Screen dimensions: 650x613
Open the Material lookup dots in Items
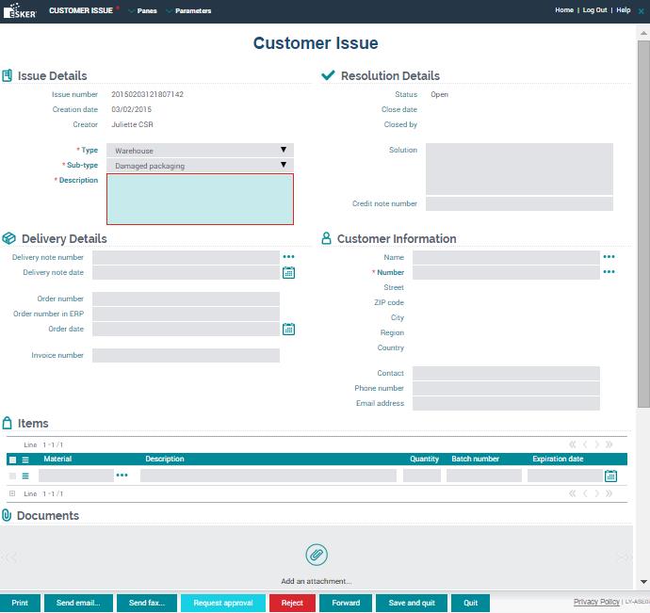[122, 476]
